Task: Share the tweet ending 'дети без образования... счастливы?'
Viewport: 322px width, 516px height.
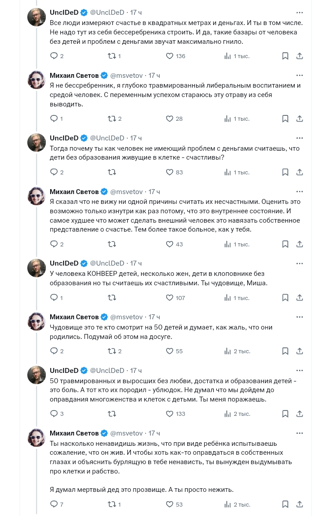Action: [299, 172]
